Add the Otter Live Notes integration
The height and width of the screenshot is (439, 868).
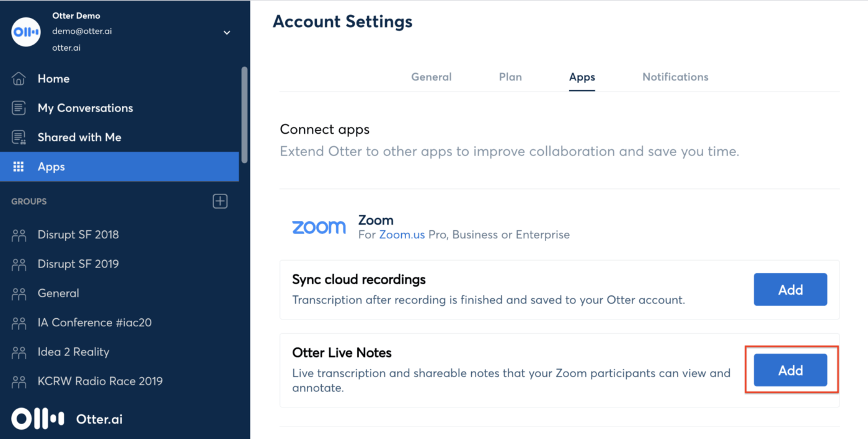(x=790, y=370)
